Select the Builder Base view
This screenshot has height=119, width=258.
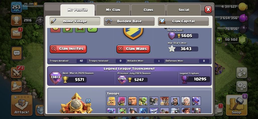pyautogui.click(x=129, y=21)
